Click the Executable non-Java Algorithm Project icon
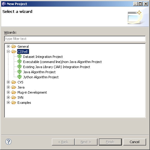Screen dimensions: 150x150 coord(19,61)
